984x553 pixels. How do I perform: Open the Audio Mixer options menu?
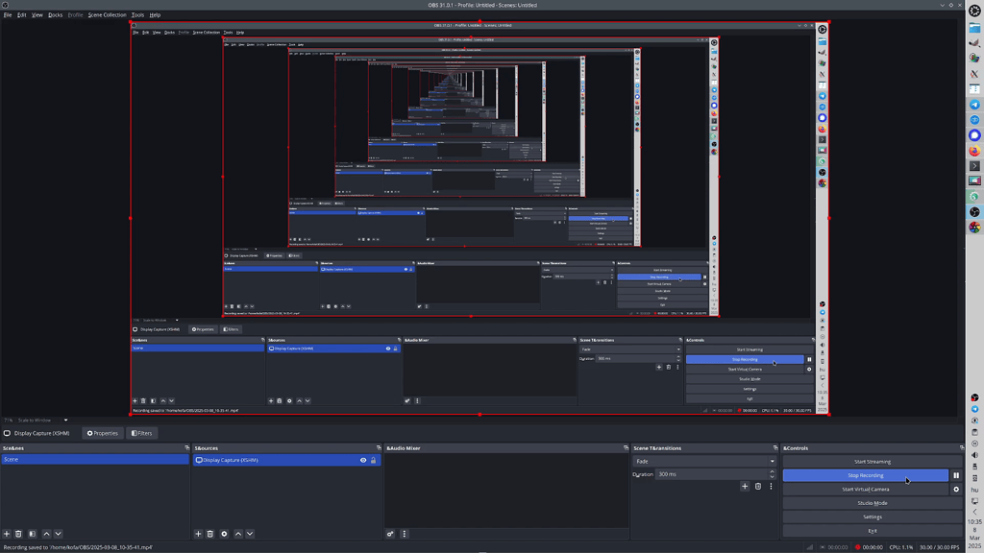coord(405,534)
